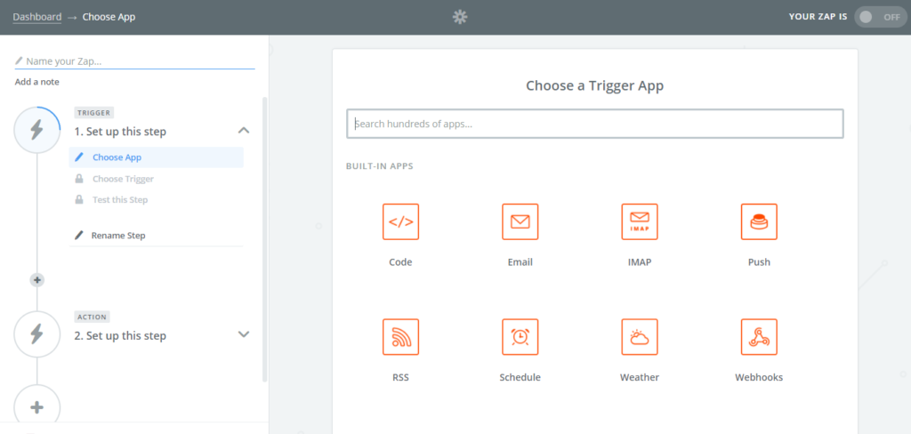Click the Zapier gear logo in header
Image resolution: width=911 pixels, height=434 pixels.
(x=460, y=17)
